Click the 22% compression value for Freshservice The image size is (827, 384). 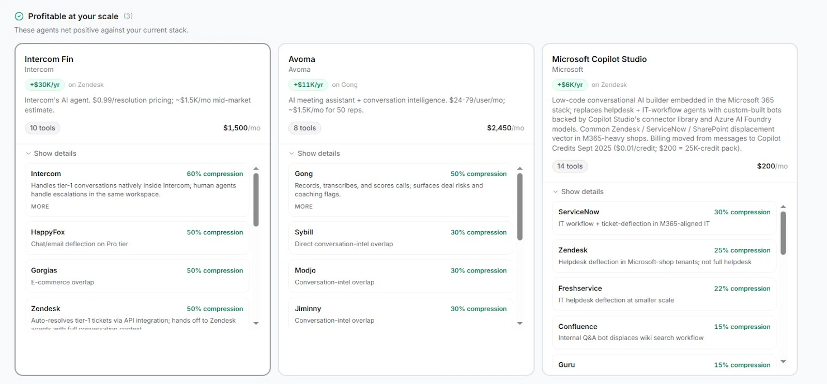click(x=742, y=289)
